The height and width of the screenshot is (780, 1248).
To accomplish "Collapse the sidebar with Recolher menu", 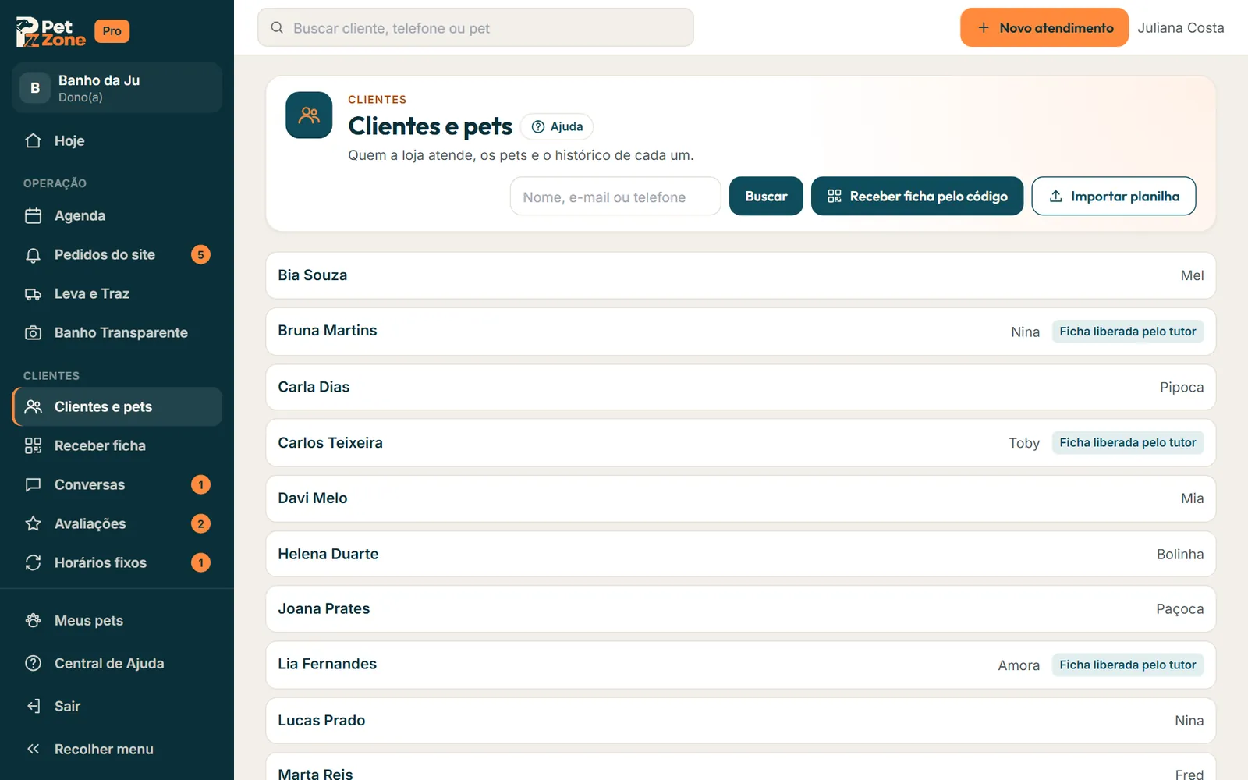I will pos(117,750).
